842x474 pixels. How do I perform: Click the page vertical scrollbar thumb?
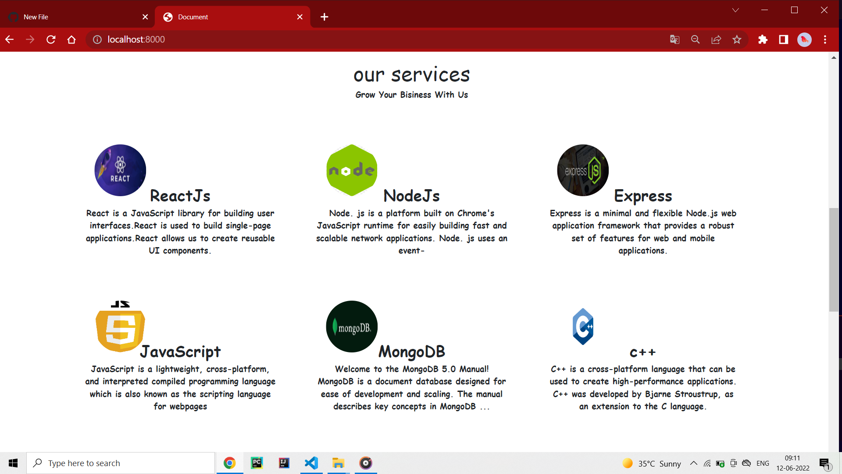834,260
